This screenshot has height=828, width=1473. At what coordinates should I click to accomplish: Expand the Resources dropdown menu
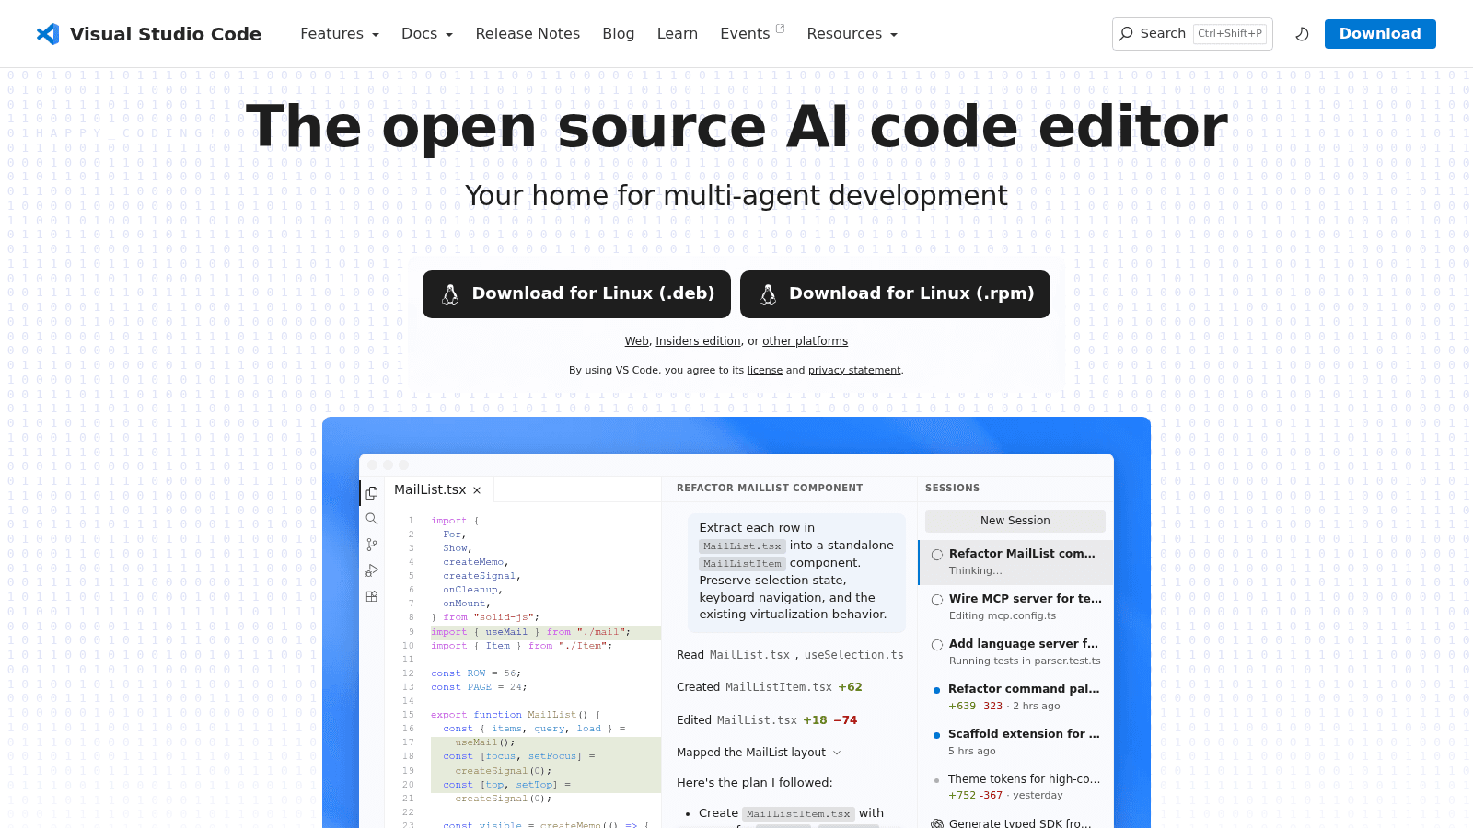tap(852, 34)
